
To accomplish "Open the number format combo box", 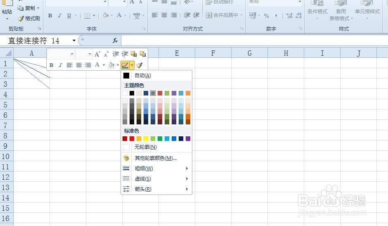I will [275, 2].
